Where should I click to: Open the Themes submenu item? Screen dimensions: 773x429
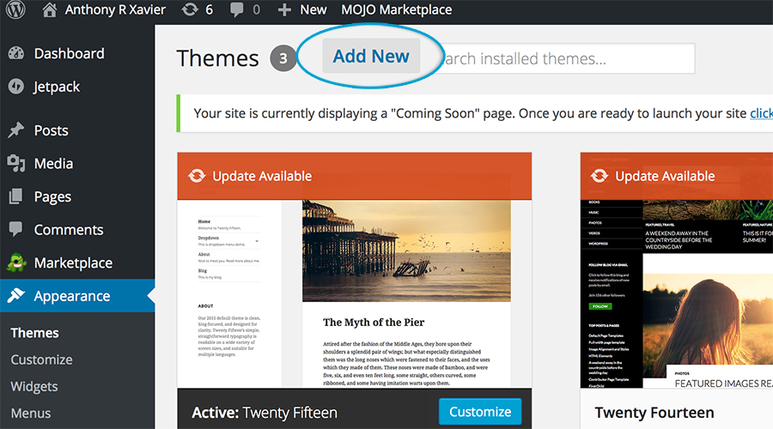point(34,333)
